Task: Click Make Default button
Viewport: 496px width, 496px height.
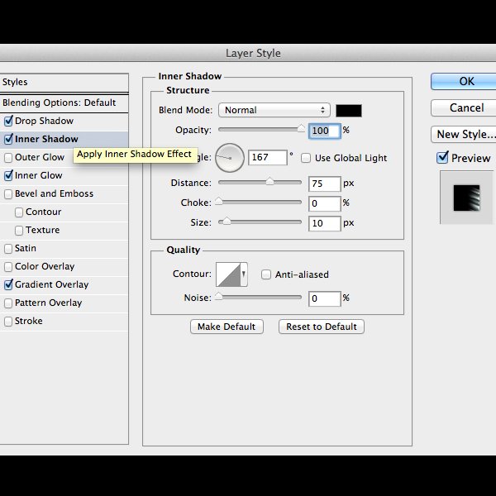Action: tap(227, 327)
